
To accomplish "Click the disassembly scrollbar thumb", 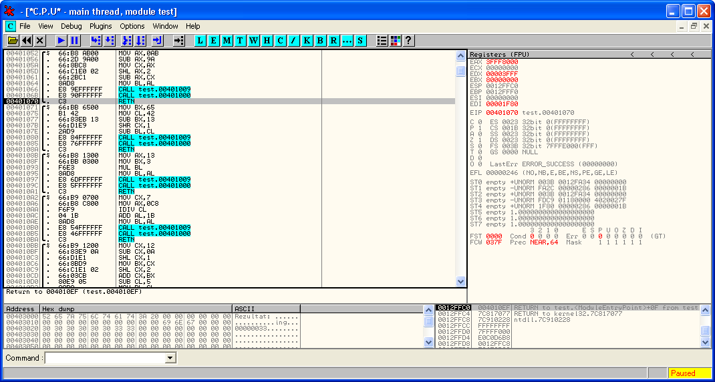I will coord(460,71).
